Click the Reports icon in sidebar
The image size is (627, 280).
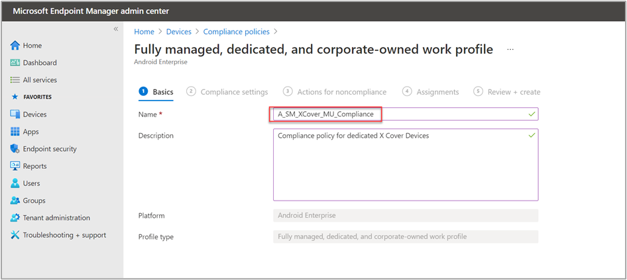pyautogui.click(x=15, y=166)
